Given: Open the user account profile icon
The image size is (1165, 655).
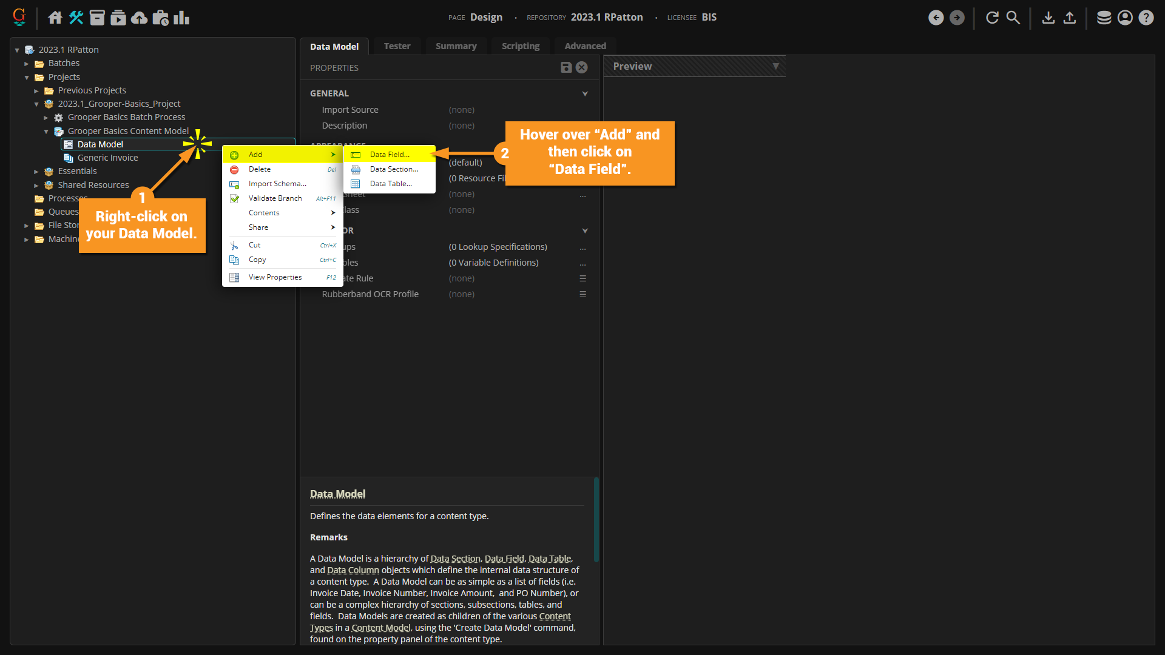Looking at the screenshot, I should pyautogui.click(x=1125, y=18).
